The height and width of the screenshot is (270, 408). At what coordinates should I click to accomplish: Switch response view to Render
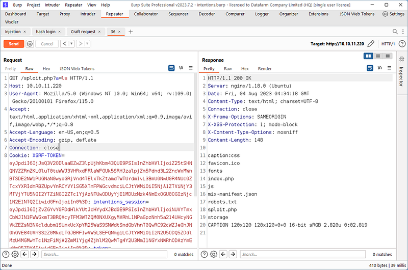point(265,69)
